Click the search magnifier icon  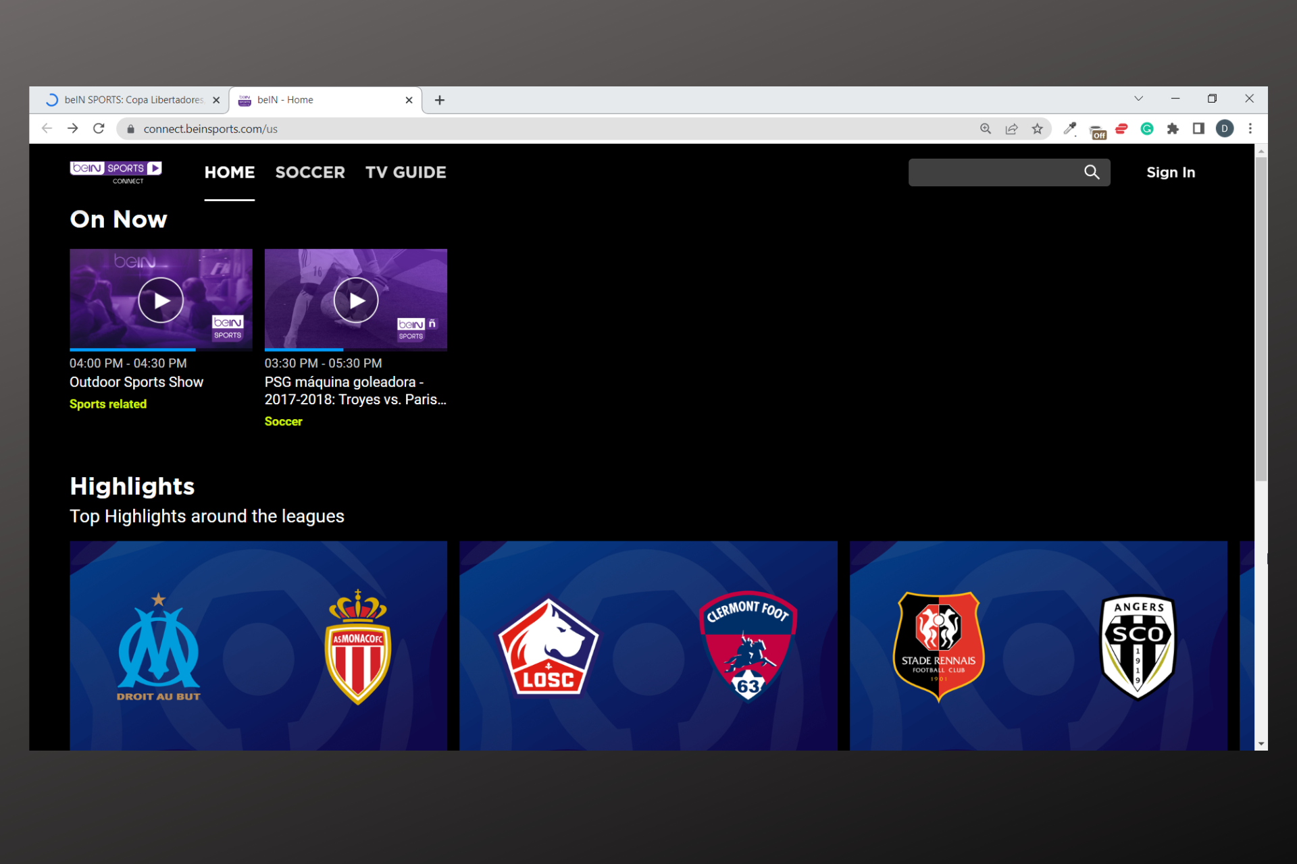point(1091,172)
